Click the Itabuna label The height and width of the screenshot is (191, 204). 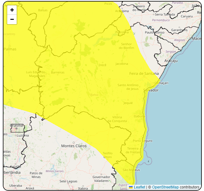(140, 116)
